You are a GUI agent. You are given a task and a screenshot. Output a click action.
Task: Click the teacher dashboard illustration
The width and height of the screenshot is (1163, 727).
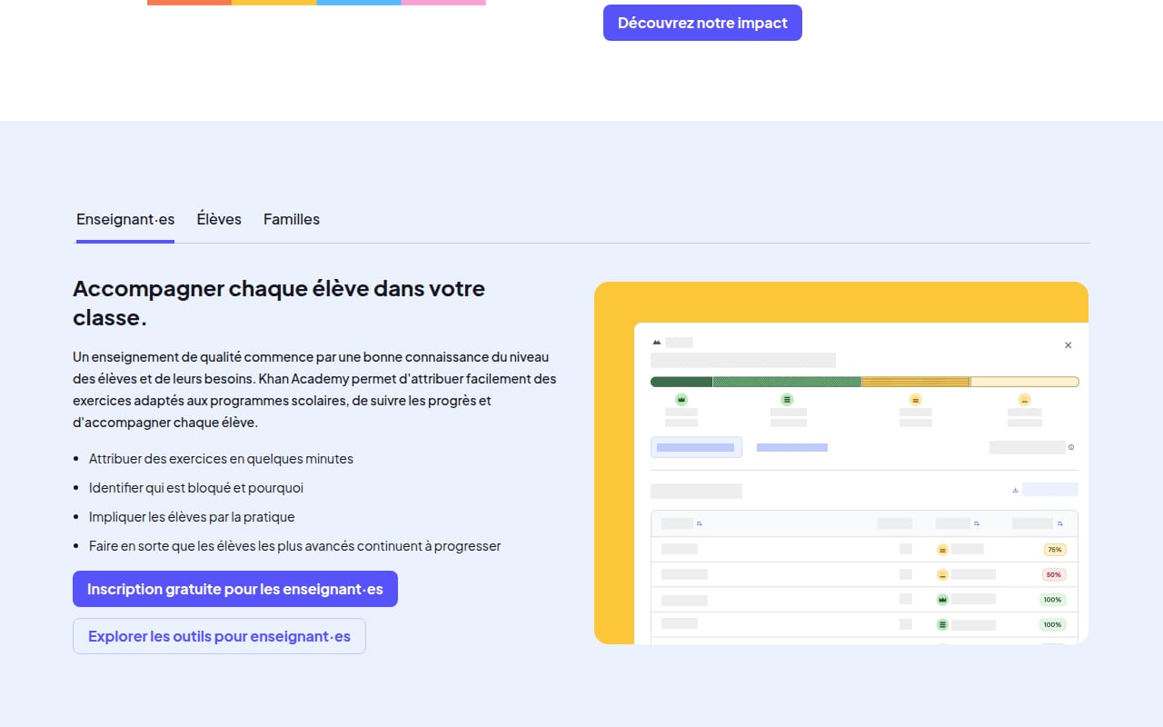click(841, 463)
